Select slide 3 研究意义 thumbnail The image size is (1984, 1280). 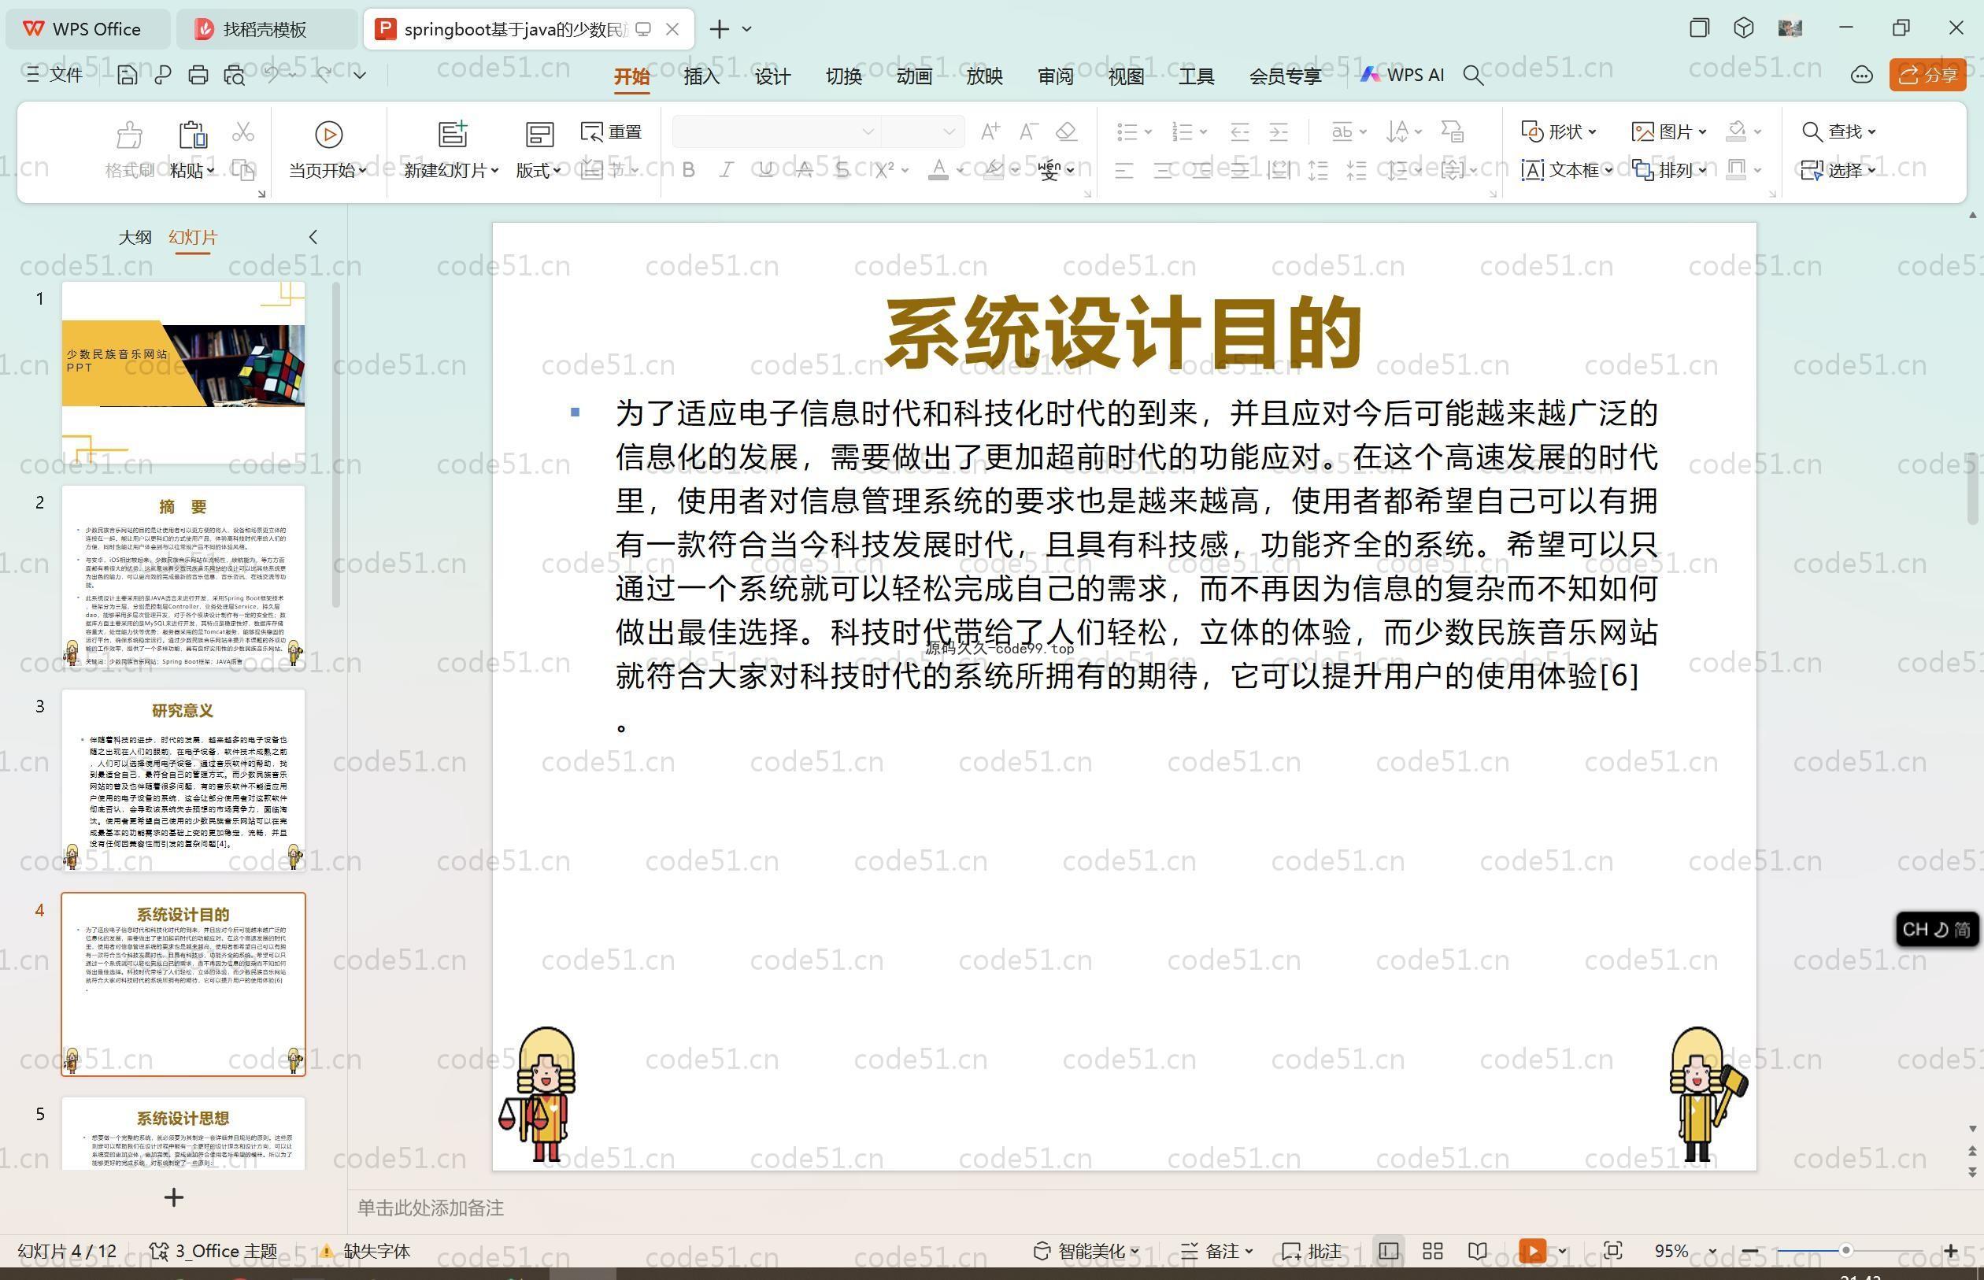(x=183, y=779)
